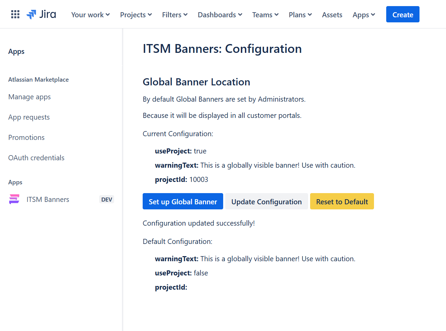Open the Apps menu in top bar
446x331 pixels.
(x=364, y=15)
